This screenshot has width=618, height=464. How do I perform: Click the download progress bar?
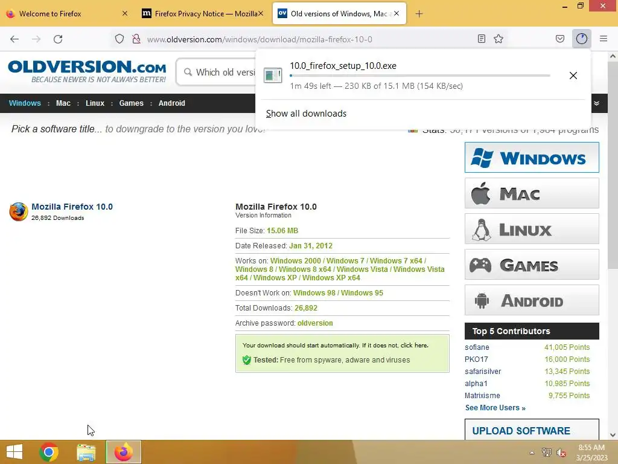tap(420, 76)
